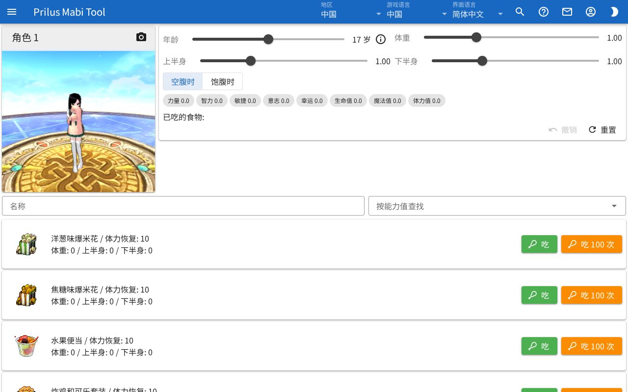The height and width of the screenshot is (392, 628).
Task: Select the 饱腹时 toggle option
Action: tap(223, 82)
